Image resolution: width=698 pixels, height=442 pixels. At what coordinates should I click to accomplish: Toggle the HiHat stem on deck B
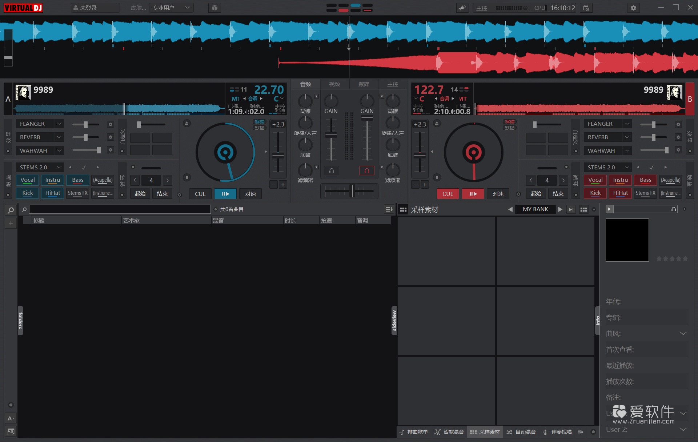(621, 193)
